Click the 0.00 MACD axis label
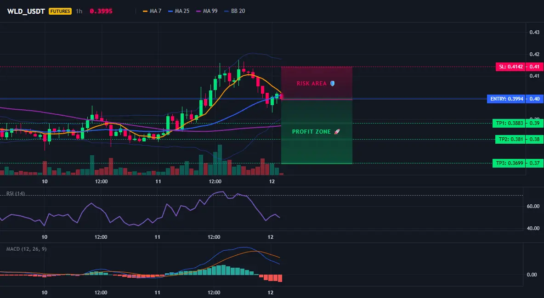 click(x=532, y=275)
